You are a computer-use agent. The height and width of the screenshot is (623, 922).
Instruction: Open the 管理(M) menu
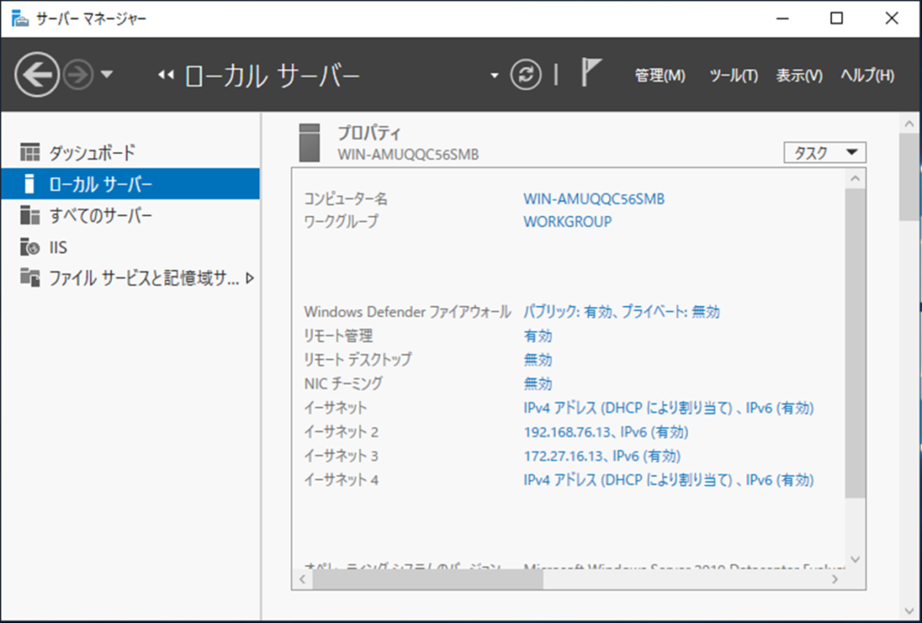(660, 76)
